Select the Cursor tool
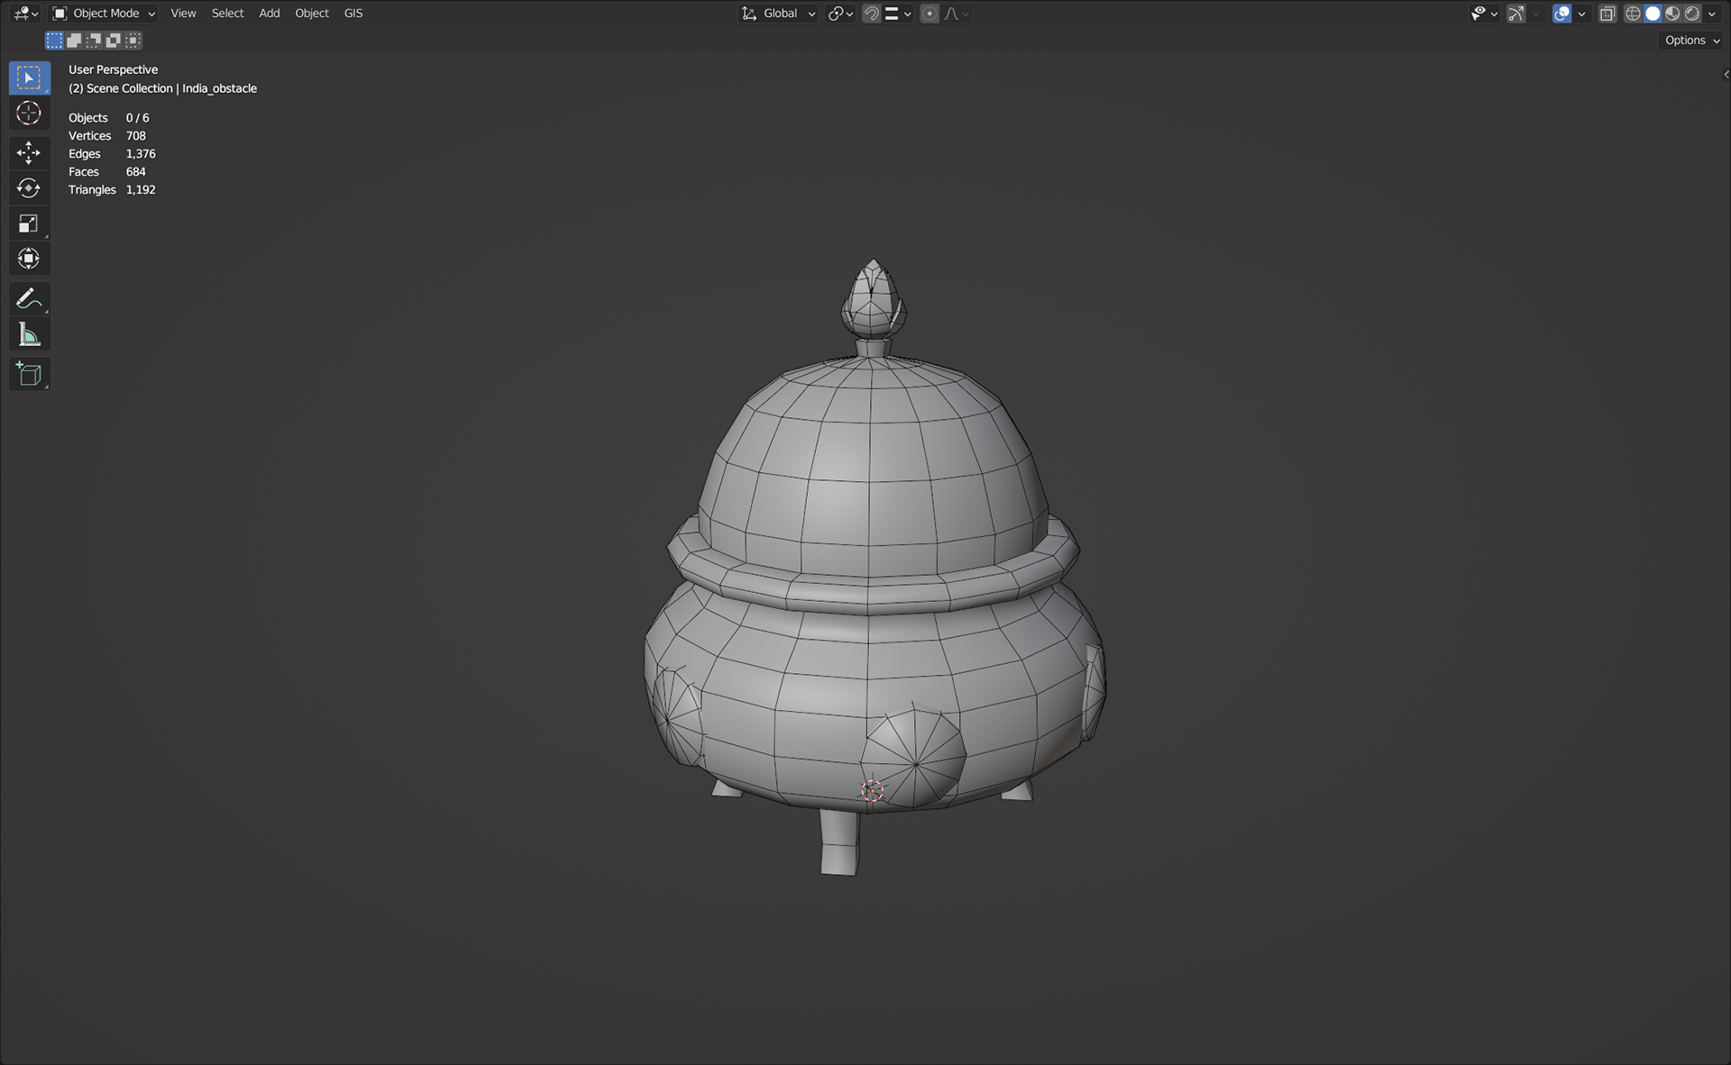The height and width of the screenshot is (1065, 1731). (29, 114)
